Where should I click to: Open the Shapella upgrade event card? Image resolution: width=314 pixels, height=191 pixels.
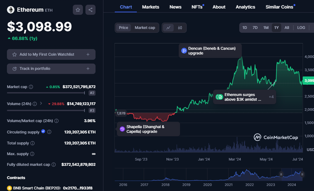click(x=148, y=129)
